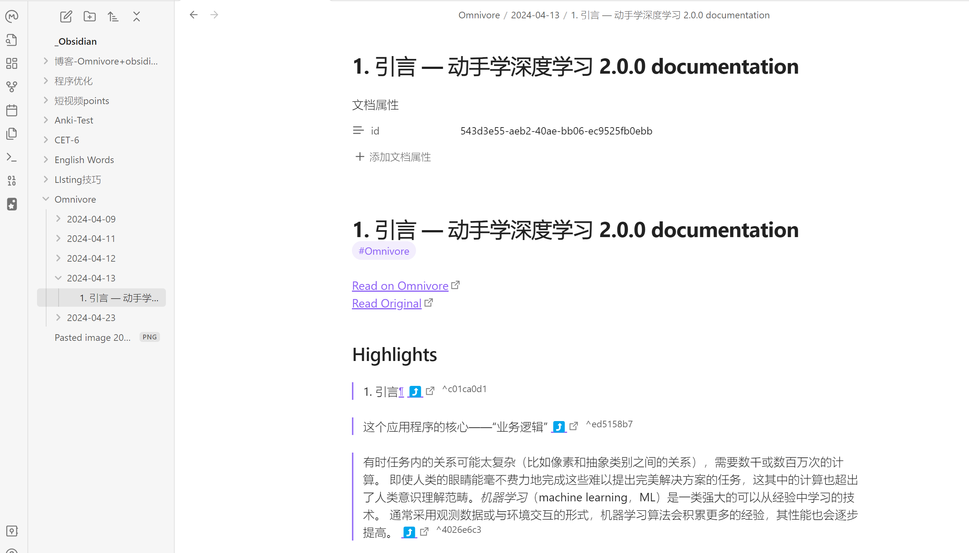969x553 pixels.
Task: Click the #Omnivore tag
Action: point(383,251)
